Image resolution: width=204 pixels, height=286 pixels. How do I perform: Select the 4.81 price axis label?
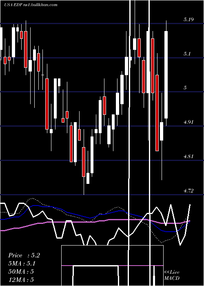188,156
